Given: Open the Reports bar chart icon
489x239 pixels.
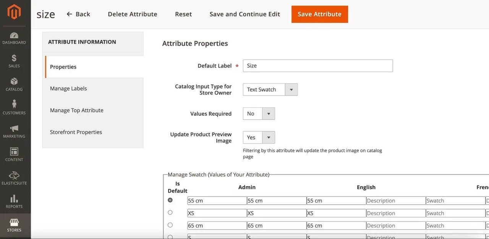Looking at the screenshot, I should [x=14, y=199].
